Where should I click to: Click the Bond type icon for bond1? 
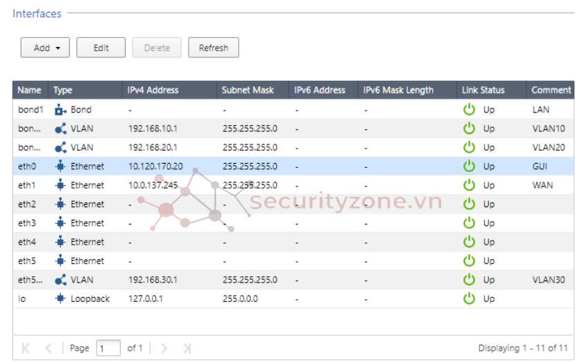pos(60,110)
